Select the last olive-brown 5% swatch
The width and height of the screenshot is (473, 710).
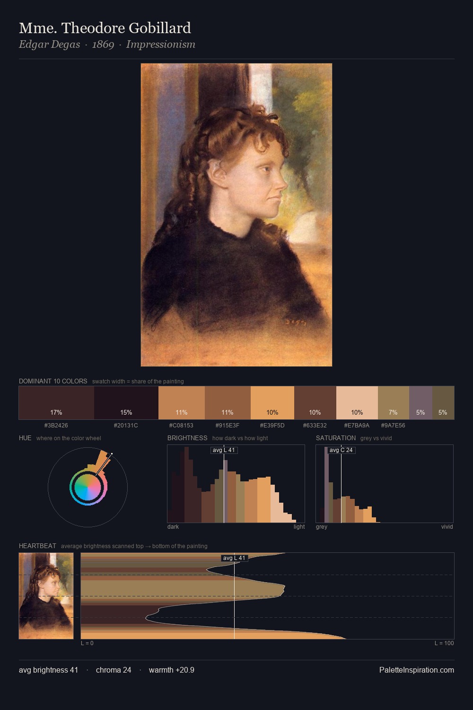pos(443,403)
